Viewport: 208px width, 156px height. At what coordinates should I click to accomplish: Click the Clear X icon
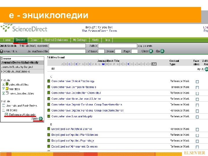tap(151, 51)
